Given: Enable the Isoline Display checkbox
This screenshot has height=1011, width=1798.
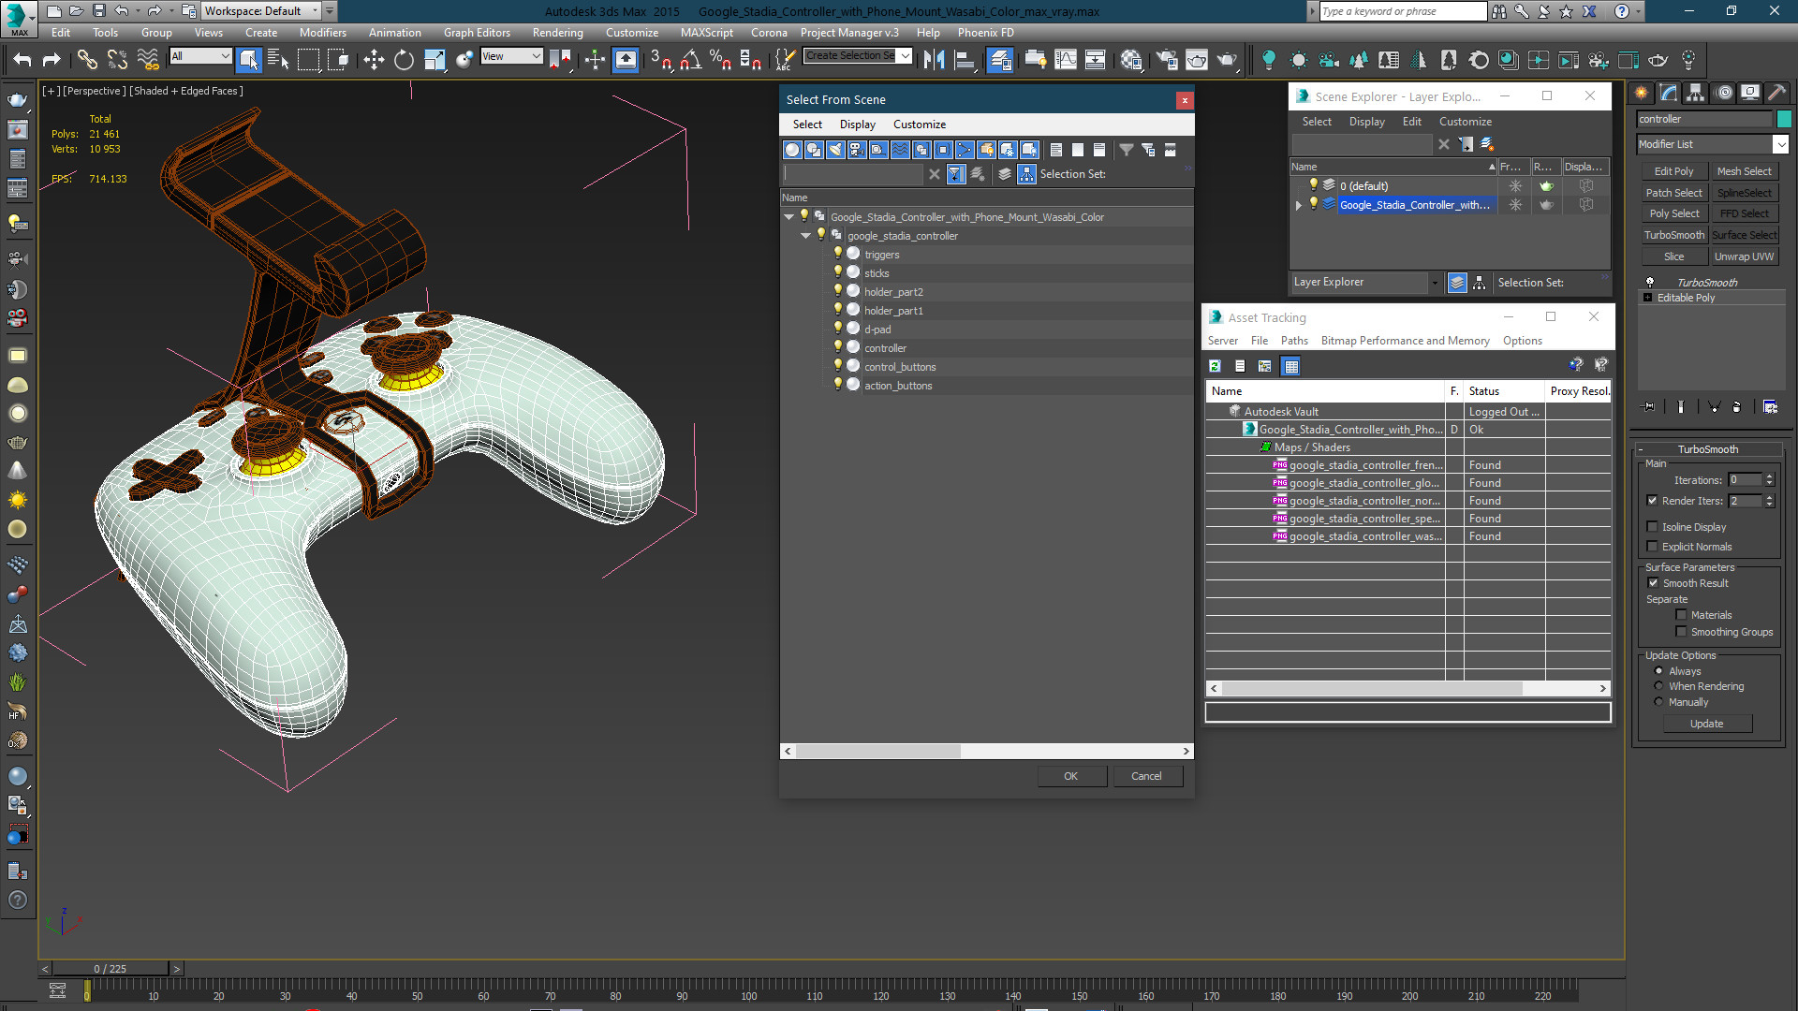Looking at the screenshot, I should [x=1653, y=527].
